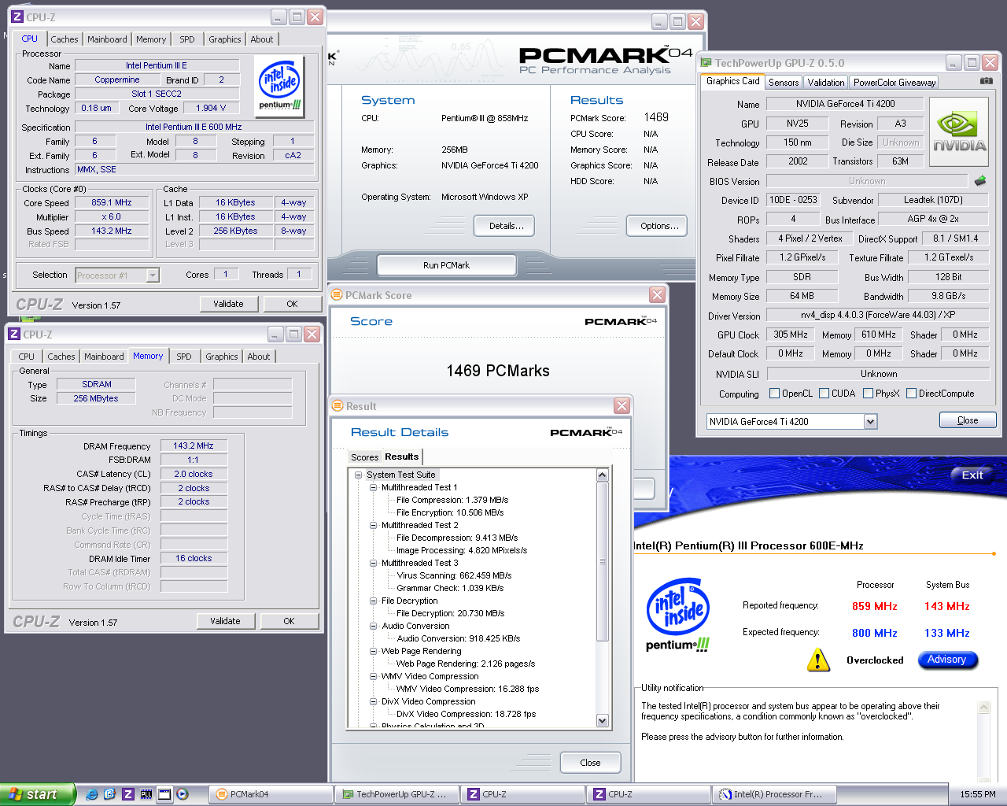Viewport: 1007px width, 806px height.
Task: Click the 'Grammar Check: 1.039 KB/s' row
Action: point(450,588)
